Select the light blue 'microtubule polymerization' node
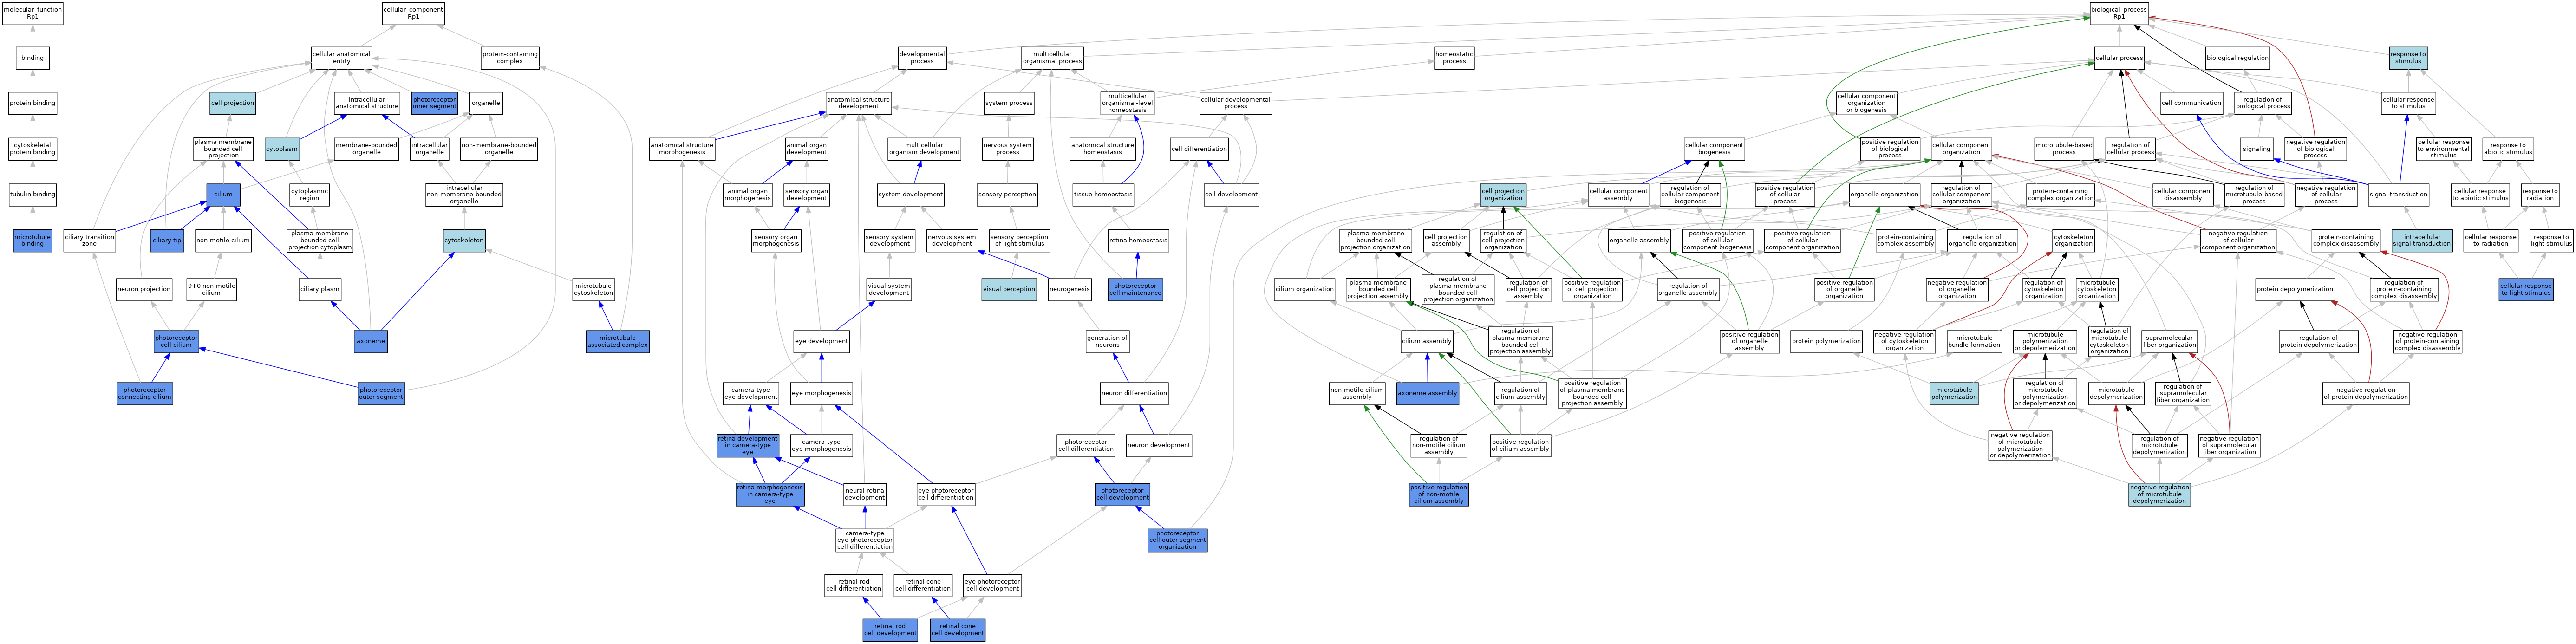Screen dimensions: 2576x644 (1954, 394)
